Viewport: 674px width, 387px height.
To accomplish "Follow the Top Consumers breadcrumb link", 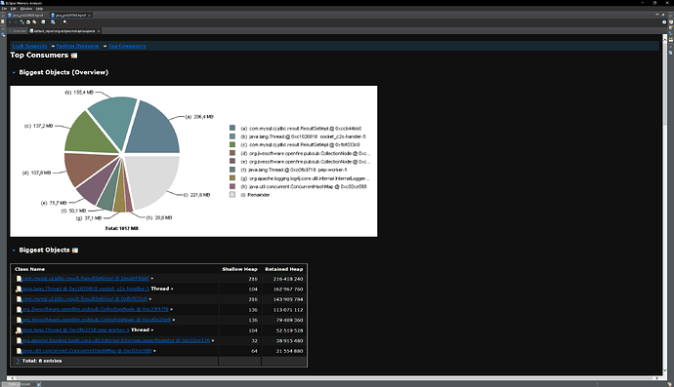I will pos(127,46).
